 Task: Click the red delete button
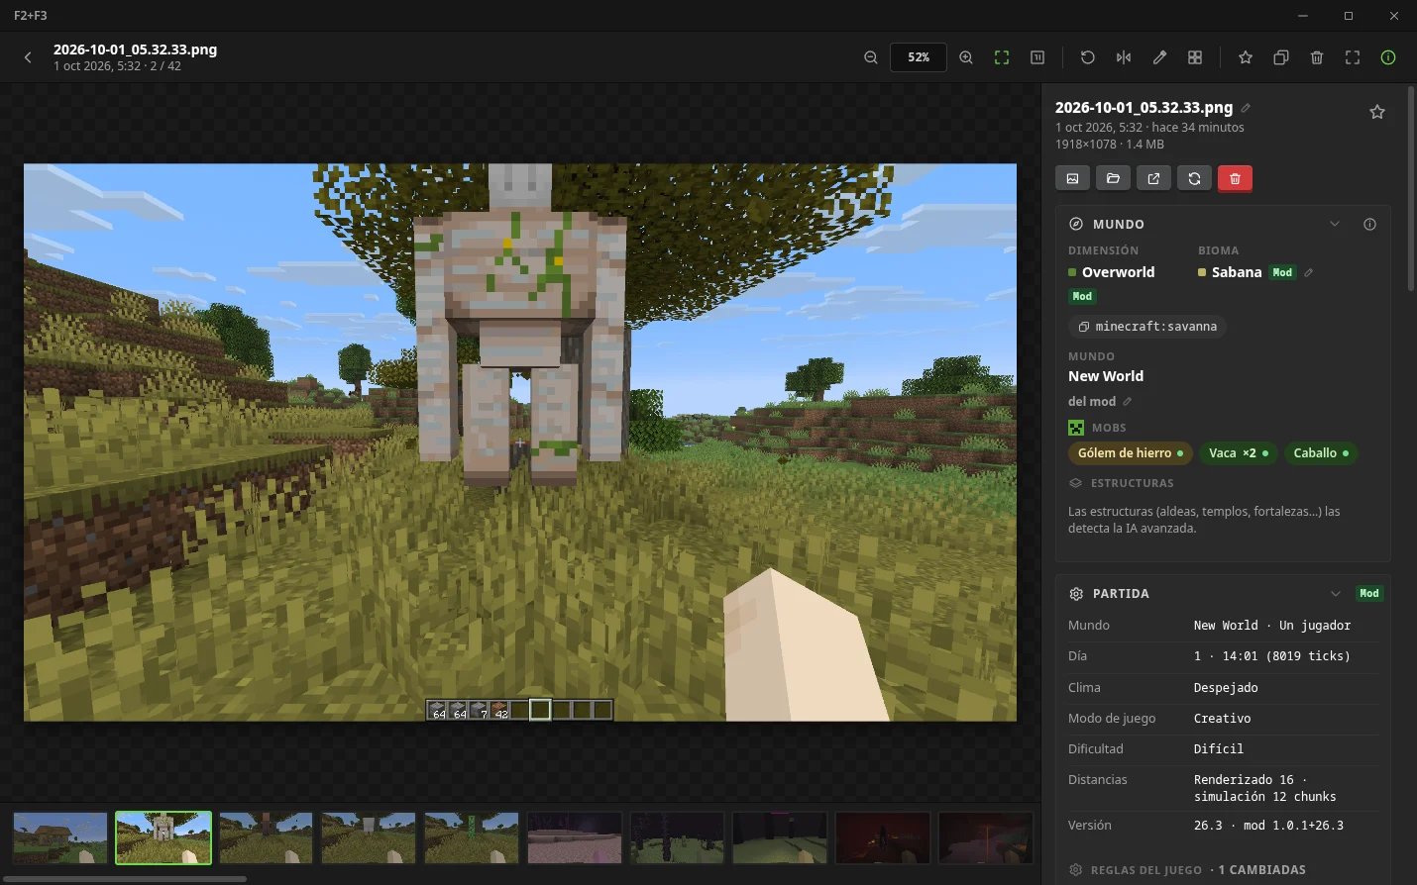point(1235,178)
